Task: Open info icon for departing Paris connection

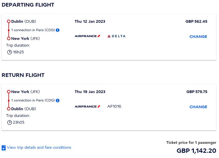Action: click(57, 30)
